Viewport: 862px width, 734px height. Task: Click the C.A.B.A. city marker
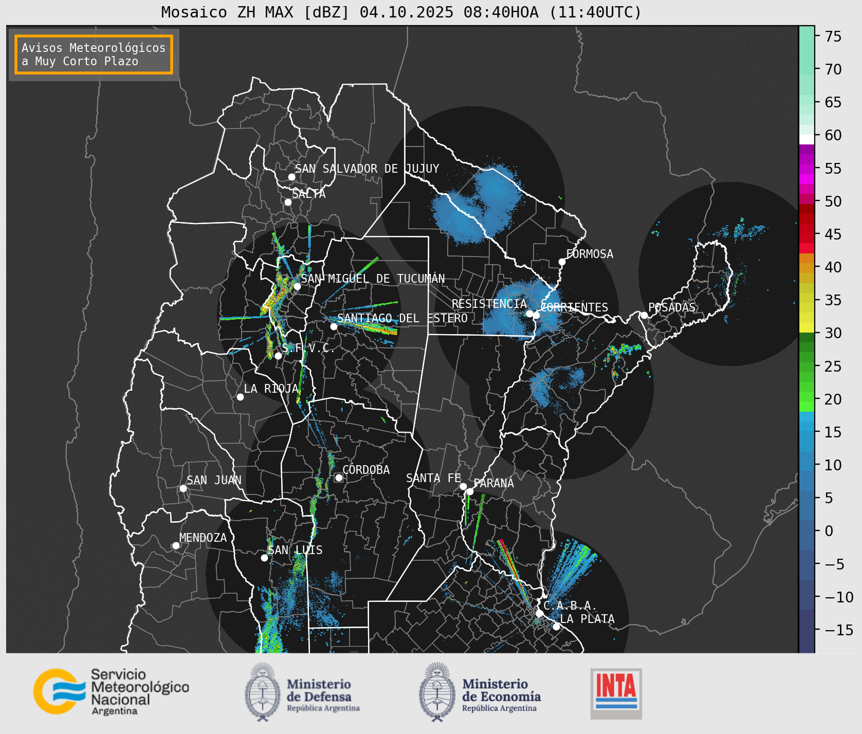(x=540, y=613)
